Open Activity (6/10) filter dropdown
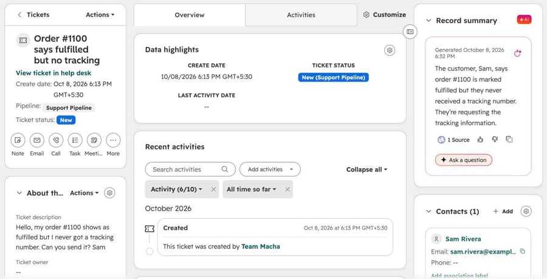 (176, 190)
